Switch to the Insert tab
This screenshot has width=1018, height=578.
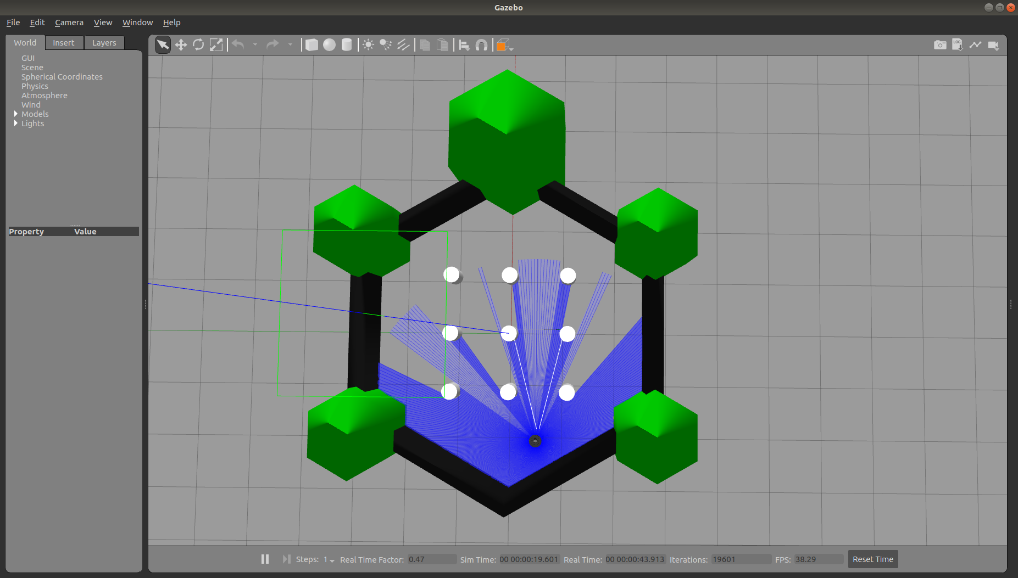(64, 42)
